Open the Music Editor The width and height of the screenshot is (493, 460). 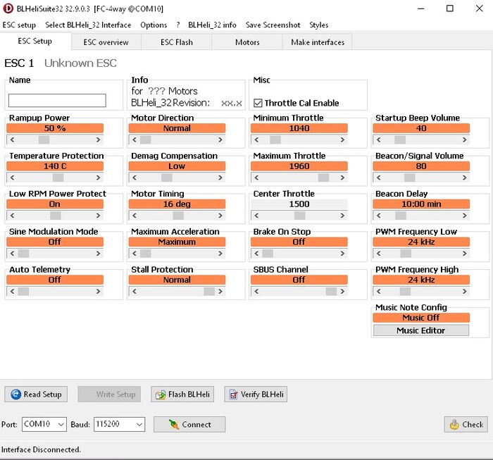point(421,330)
